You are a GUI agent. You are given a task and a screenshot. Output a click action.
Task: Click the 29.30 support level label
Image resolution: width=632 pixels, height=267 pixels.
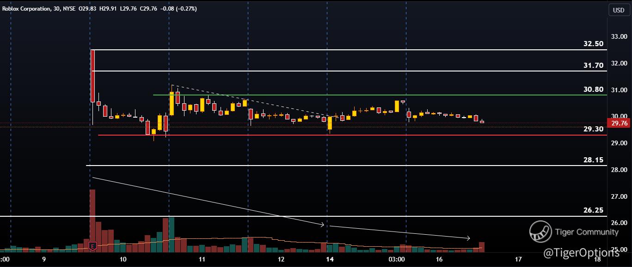(593, 129)
